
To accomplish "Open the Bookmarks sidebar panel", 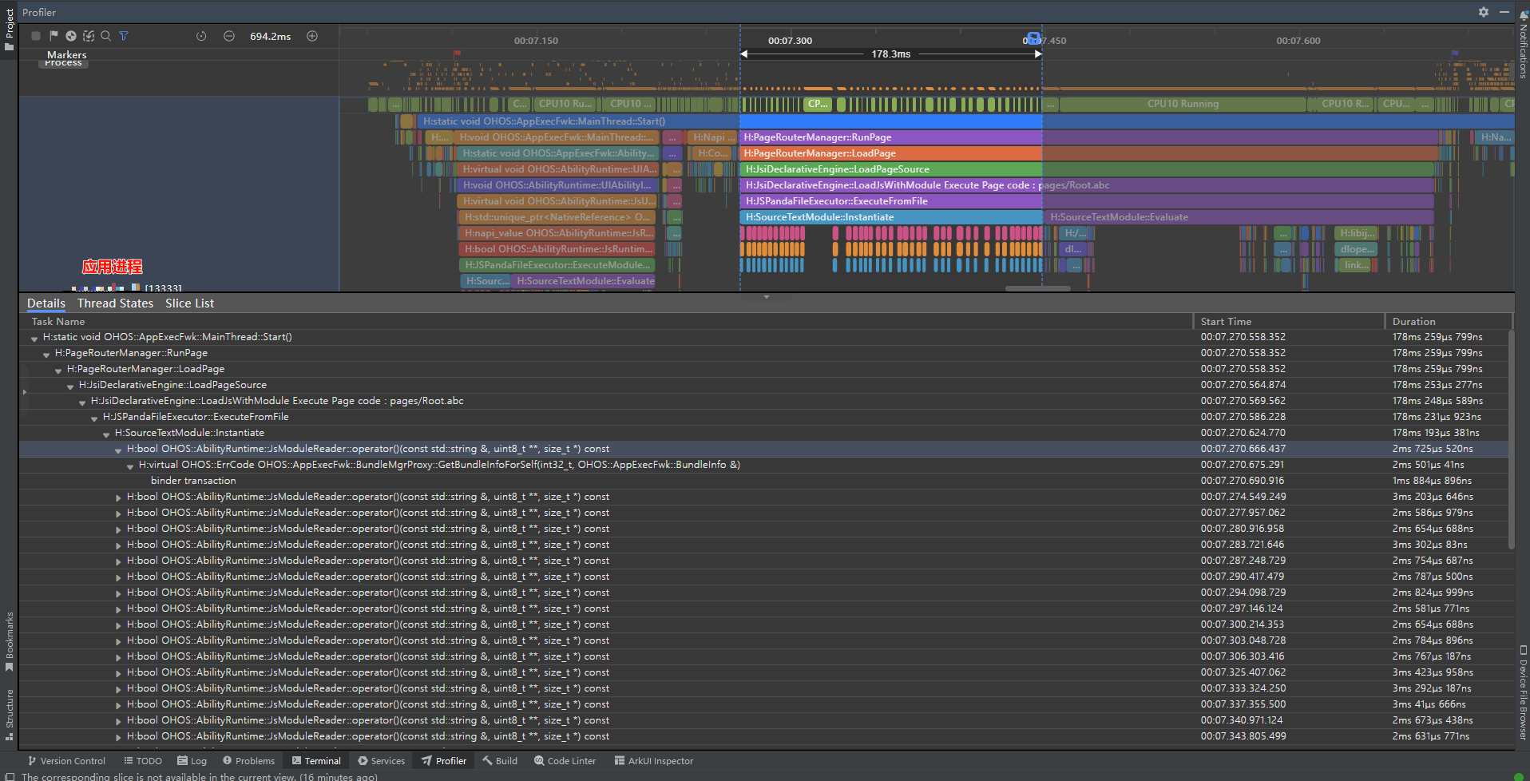I will (x=9, y=641).
